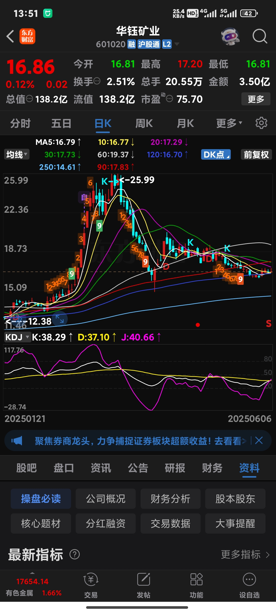
Task: Open the robot assistant avatar
Action: point(230,36)
